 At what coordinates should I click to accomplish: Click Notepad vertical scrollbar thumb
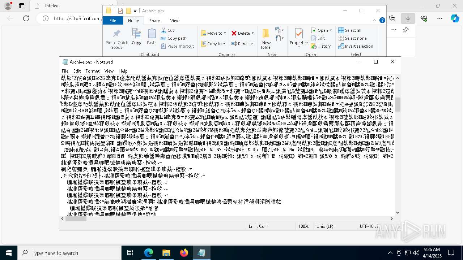pyautogui.click(x=398, y=105)
